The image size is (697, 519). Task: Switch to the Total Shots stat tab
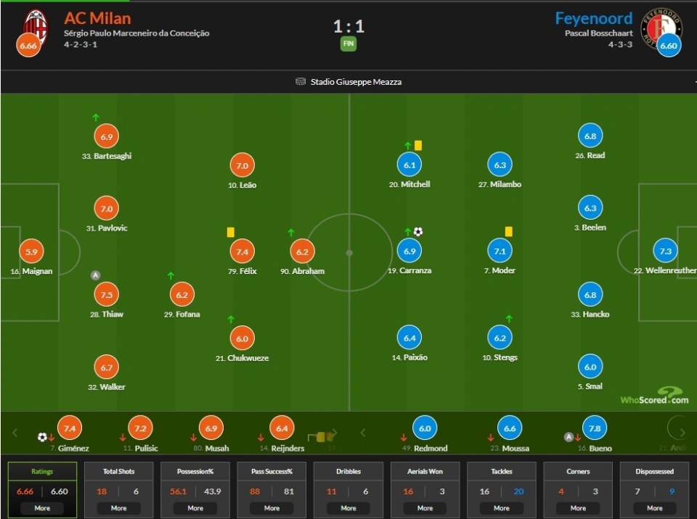coord(118,471)
